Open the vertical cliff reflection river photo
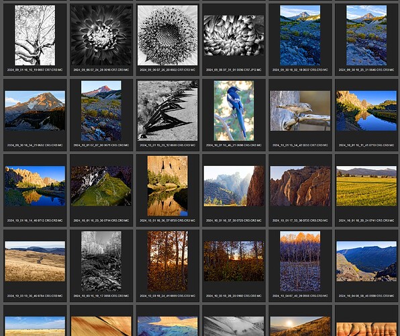Screen dimensions: 400x336 168,186
